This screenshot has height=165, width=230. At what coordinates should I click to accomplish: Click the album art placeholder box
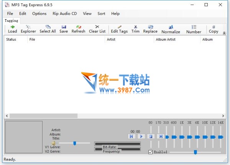(x=24, y=137)
